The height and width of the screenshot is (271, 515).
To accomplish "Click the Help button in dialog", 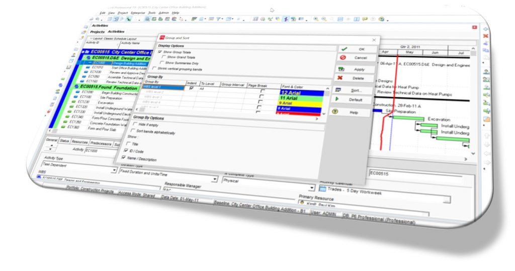I will pos(350,112).
